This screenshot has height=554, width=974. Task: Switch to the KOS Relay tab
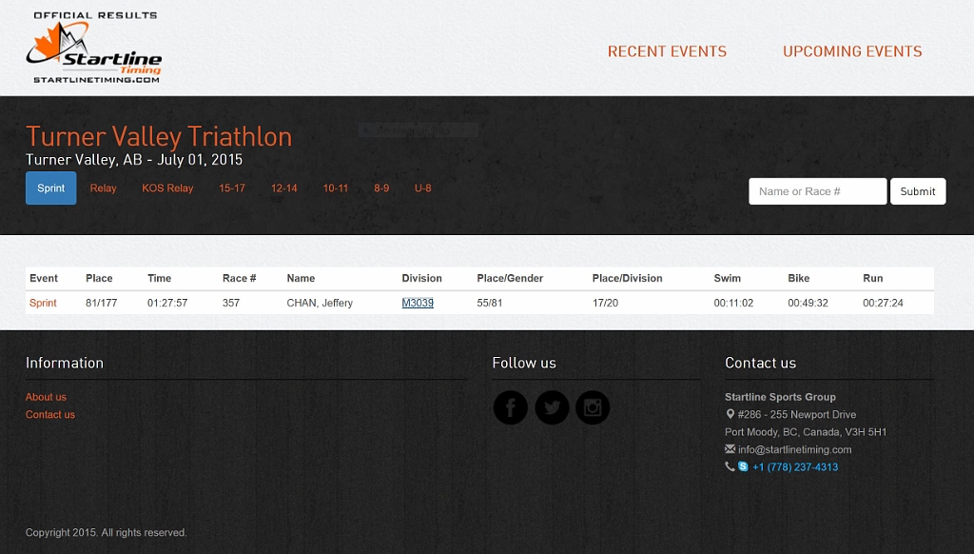click(x=167, y=188)
